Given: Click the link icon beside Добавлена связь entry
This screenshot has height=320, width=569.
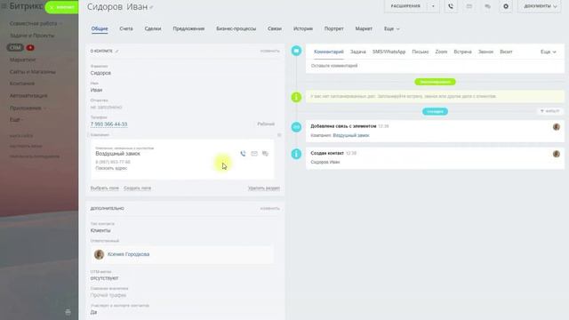Looking at the screenshot, I should pos(296,127).
